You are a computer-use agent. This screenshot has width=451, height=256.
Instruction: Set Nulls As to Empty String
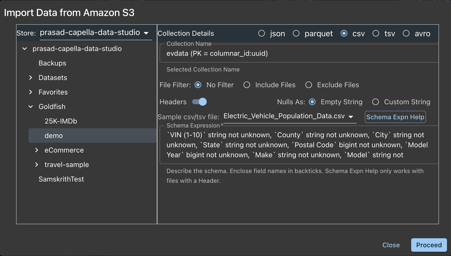click(312, 102)
